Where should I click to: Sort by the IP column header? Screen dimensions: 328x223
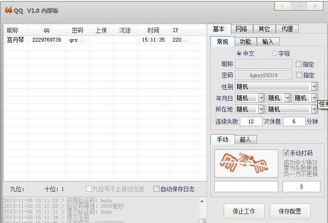click(182, 30)
